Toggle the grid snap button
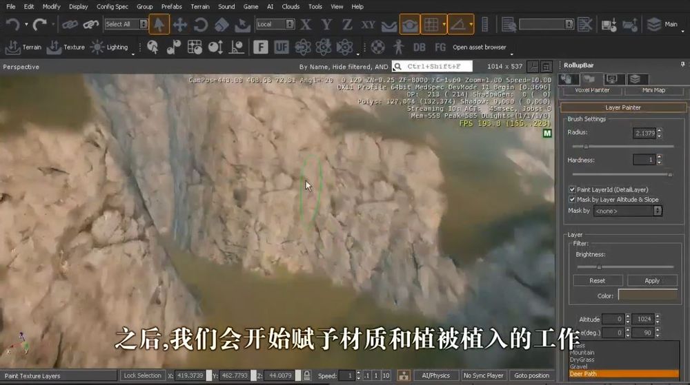 point(431,24)
